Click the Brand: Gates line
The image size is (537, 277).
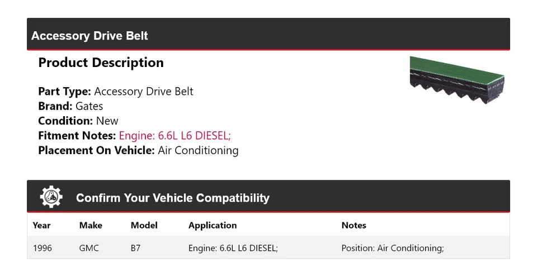click(70, 106)
